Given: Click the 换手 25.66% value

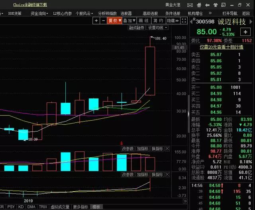Looking at the screenshot, I should [214, 135].
